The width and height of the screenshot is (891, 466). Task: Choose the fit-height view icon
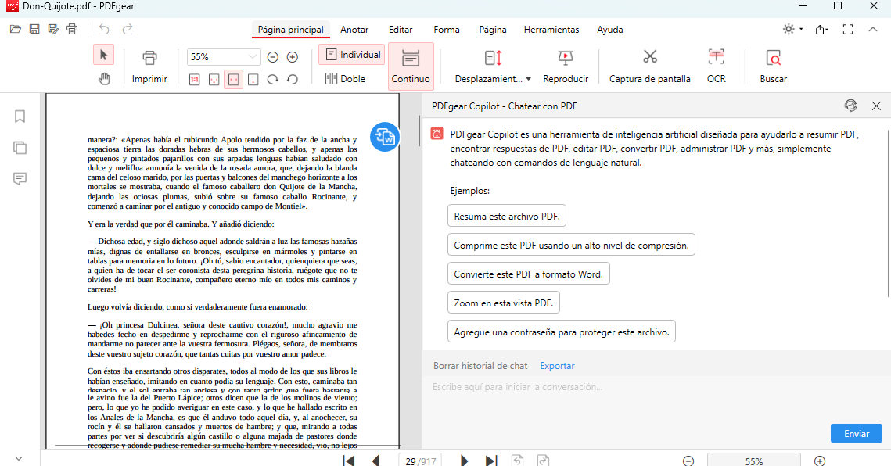(253, 80)
